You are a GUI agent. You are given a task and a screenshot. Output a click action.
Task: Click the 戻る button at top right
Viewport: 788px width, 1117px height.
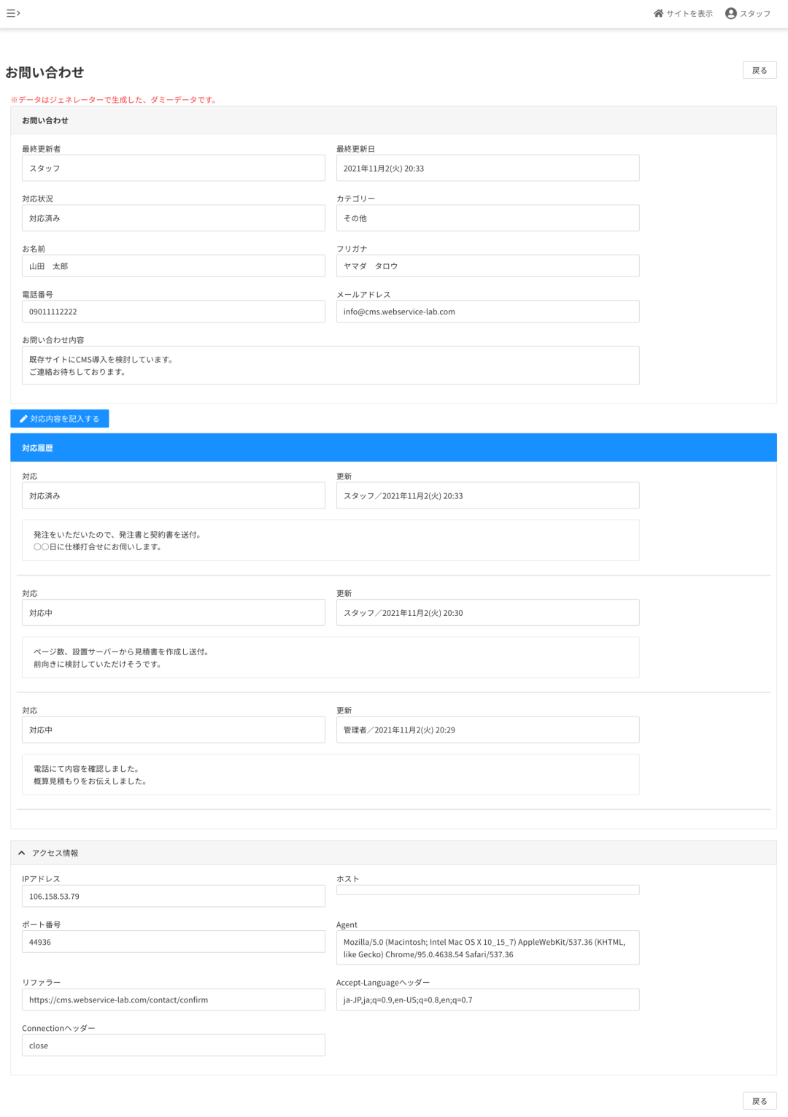760,70
